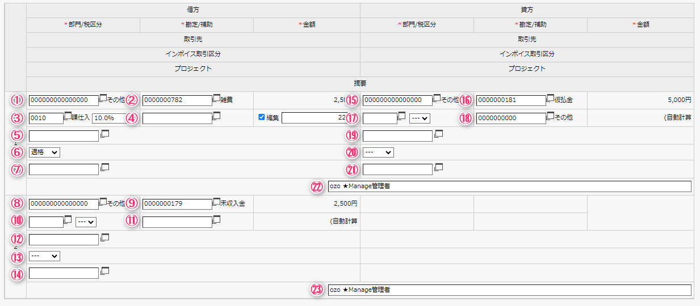Expand credit invoice type dropdown at ⑳

click(378, 152)
